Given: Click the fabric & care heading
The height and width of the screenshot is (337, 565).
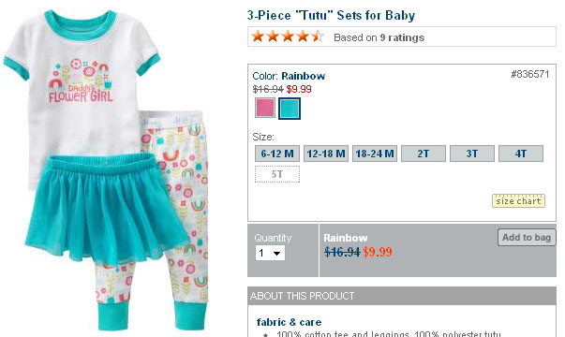Looking at the screenshot, I should click(x=289, y=322).
